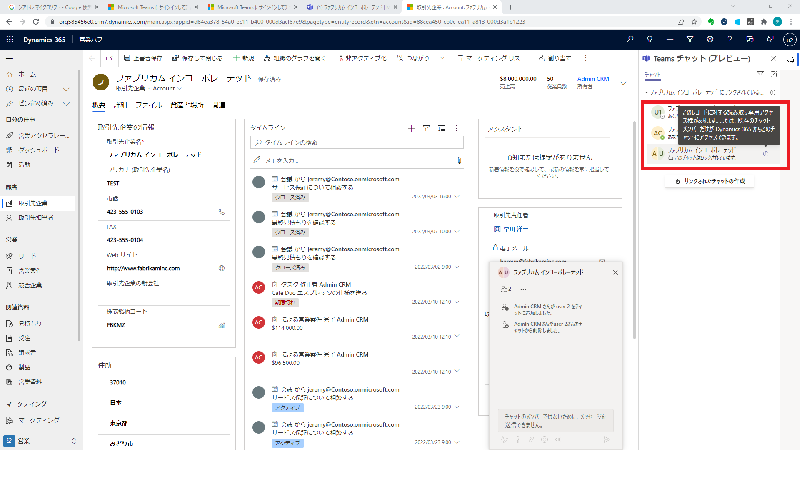Viewport: 800px width, 479px height.
Task: Click the タイムラインの検索 field
Action: pos(357,142)
